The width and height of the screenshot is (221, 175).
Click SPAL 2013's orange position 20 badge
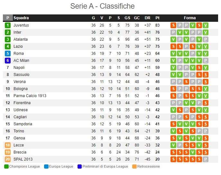coord(8,159)
